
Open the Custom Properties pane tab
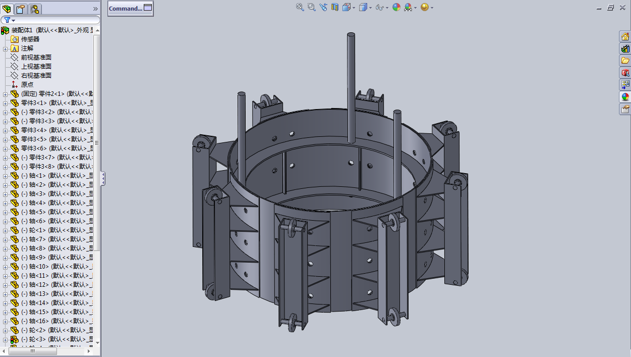(x=625, y=109)
